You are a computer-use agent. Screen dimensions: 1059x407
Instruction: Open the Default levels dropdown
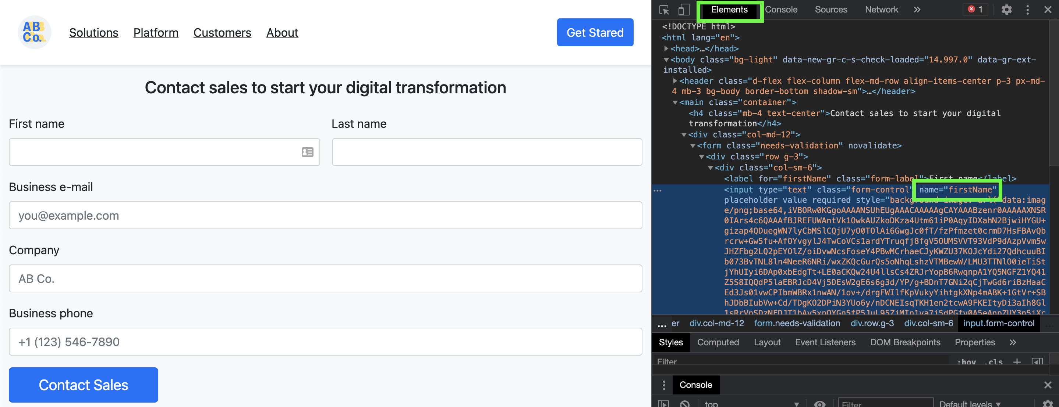pos(970,404)
